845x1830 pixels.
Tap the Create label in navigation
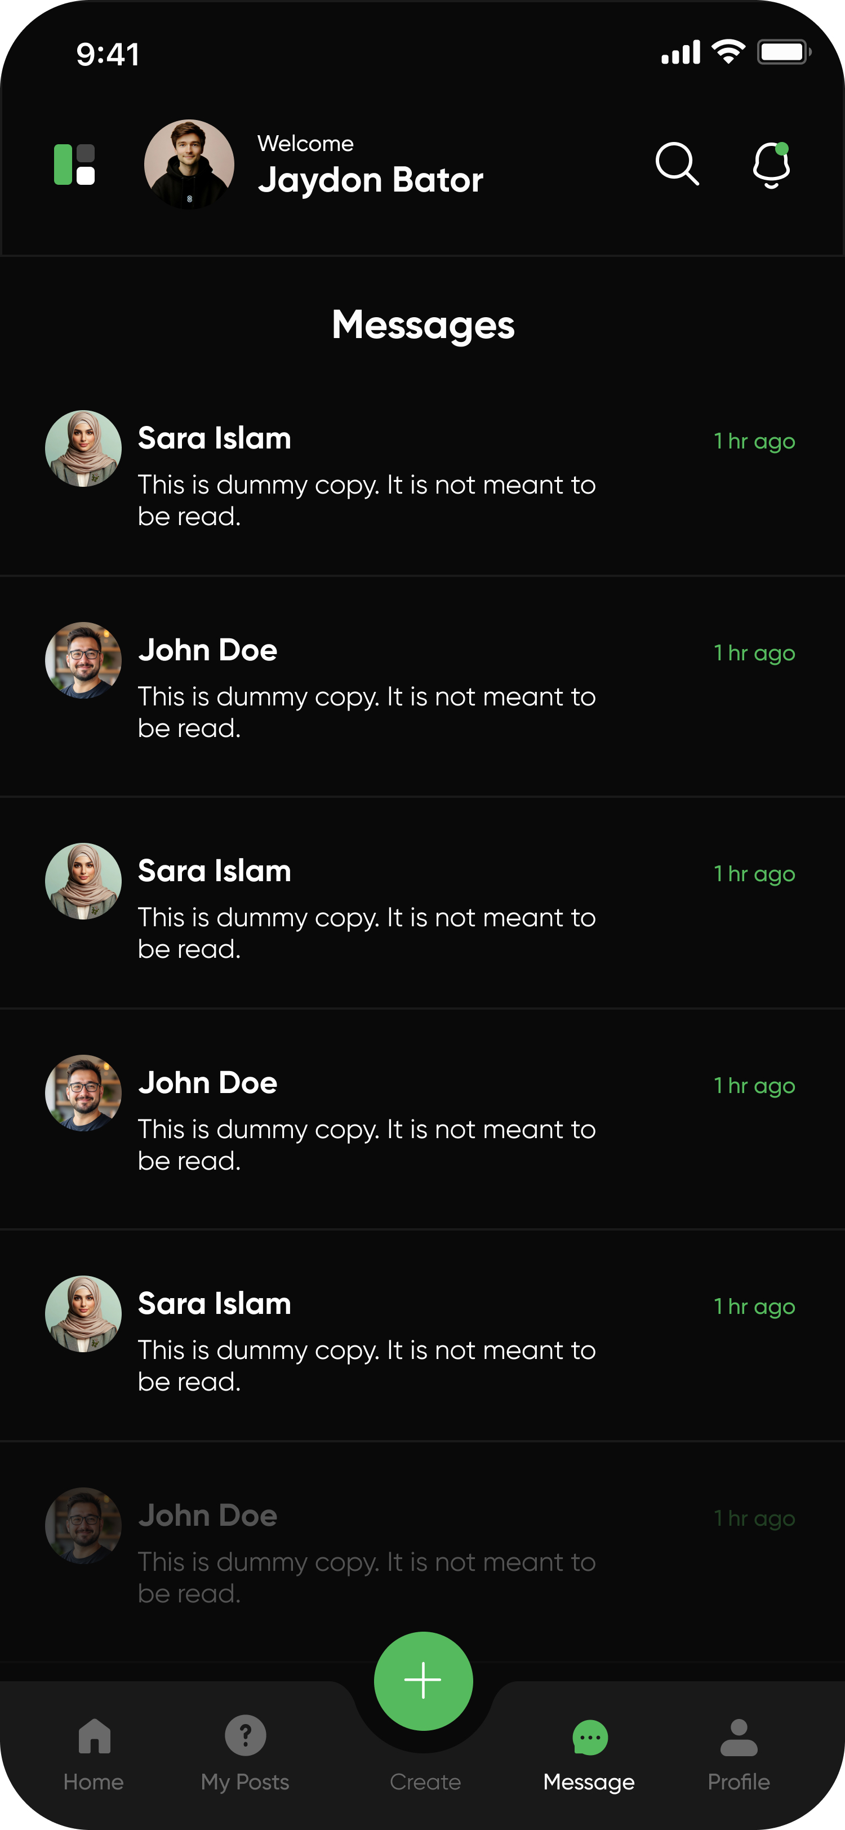425,1782
